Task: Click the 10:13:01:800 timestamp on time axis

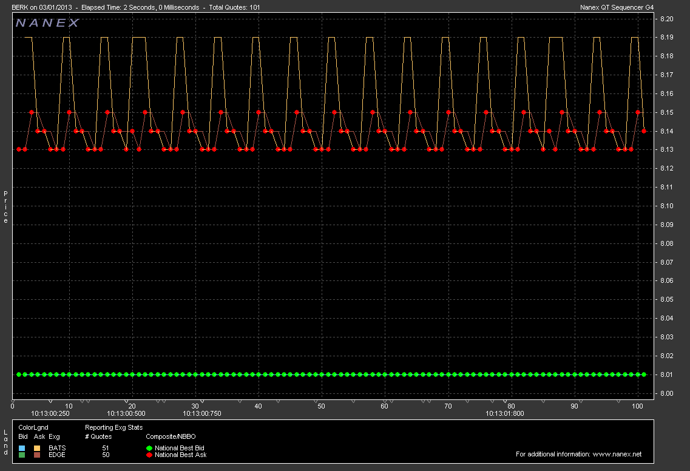Action: [x=506, y=413]
